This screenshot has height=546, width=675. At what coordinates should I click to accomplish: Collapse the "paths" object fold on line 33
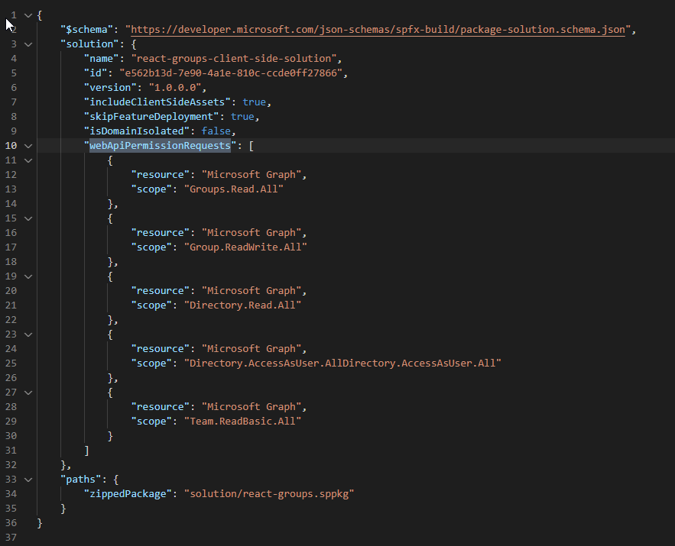(x=28, y=479)
